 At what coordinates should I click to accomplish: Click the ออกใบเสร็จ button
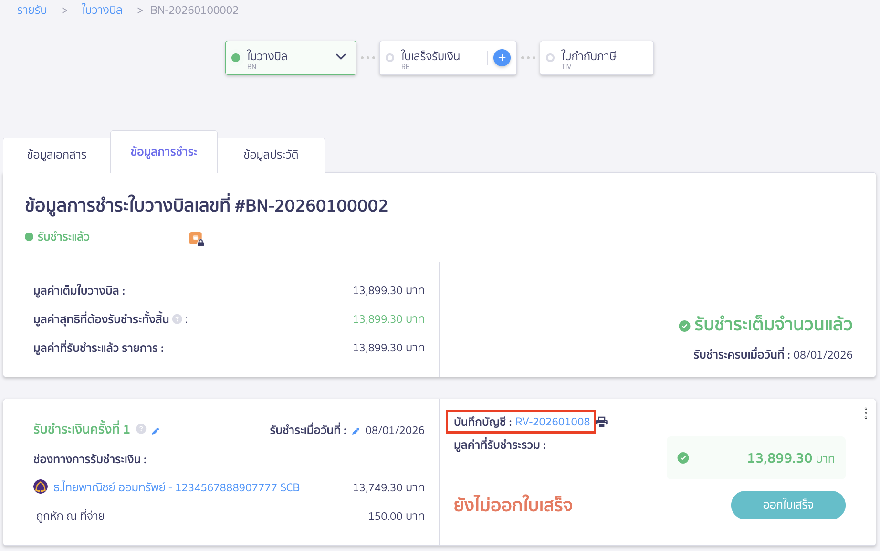tap(788, 505)
